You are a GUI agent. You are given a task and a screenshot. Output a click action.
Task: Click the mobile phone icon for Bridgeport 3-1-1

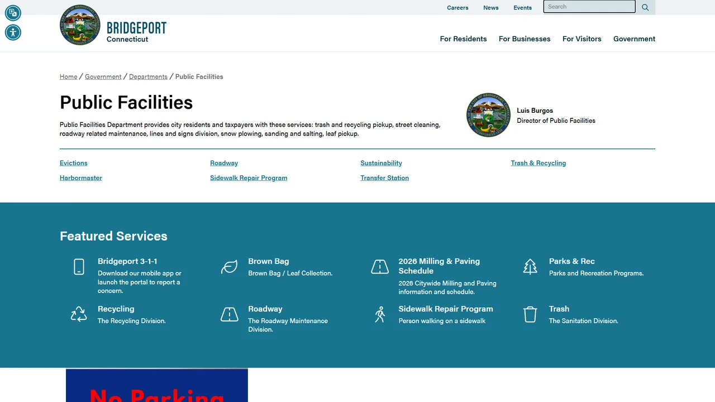(x=79, y=267)
